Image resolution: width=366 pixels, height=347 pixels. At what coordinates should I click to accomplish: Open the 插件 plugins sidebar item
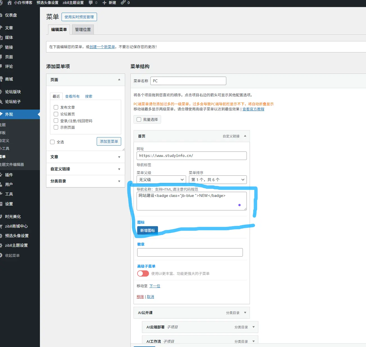click(9, 175)
